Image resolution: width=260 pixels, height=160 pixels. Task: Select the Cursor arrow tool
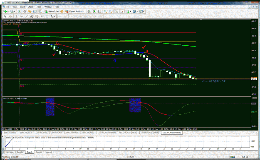(5, 16)
